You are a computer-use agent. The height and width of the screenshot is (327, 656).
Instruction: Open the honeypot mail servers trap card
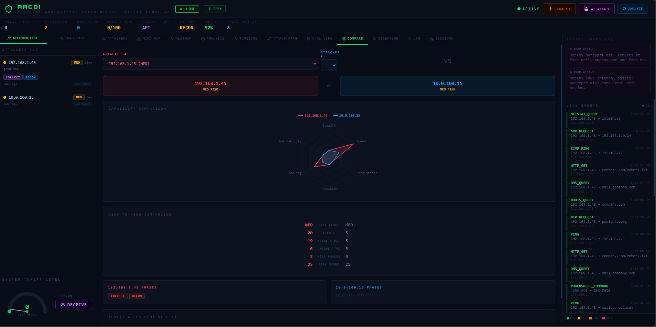[x=609, y=54]
